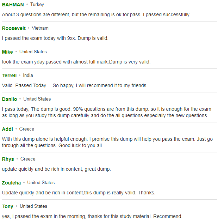
Task: Click Terrell's comment recommending to friends
Action: click(x=75, y=85)
